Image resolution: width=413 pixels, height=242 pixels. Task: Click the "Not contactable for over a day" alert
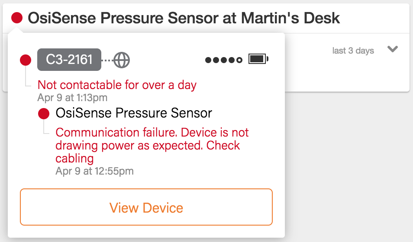pyautogui.click(x=117, y=85)
